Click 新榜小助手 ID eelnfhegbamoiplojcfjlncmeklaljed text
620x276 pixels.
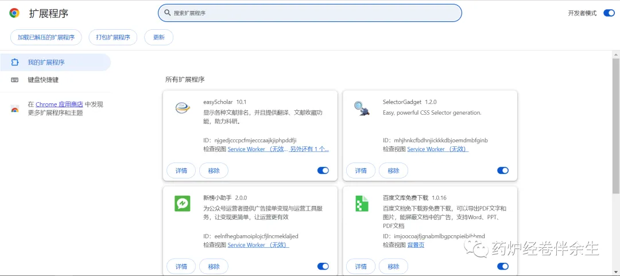coord(256,236)
